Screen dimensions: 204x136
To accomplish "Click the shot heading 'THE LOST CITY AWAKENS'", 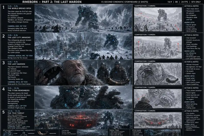I will tap(19, 38).
